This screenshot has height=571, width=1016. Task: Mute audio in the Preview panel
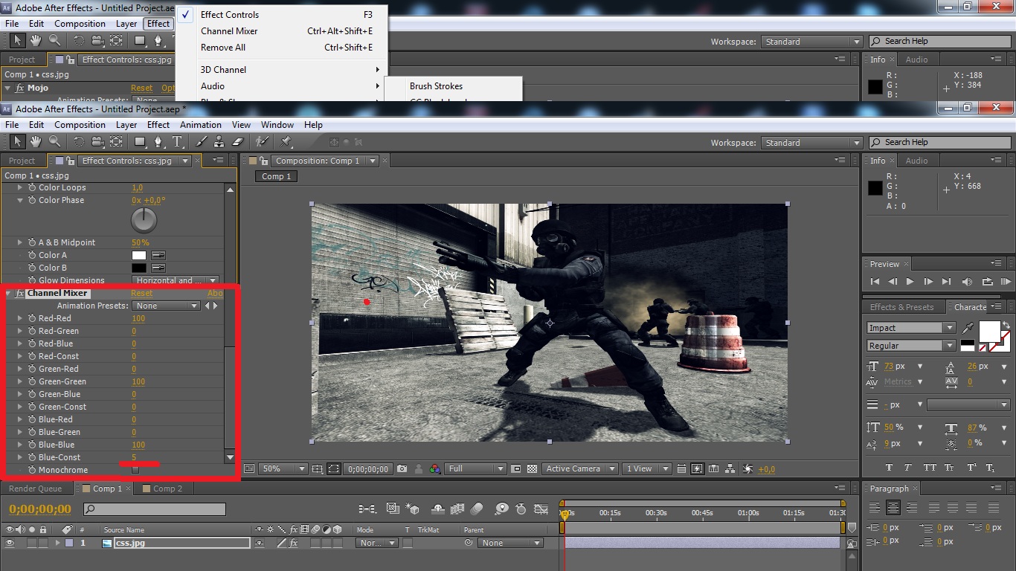click(x=967, y=282)
